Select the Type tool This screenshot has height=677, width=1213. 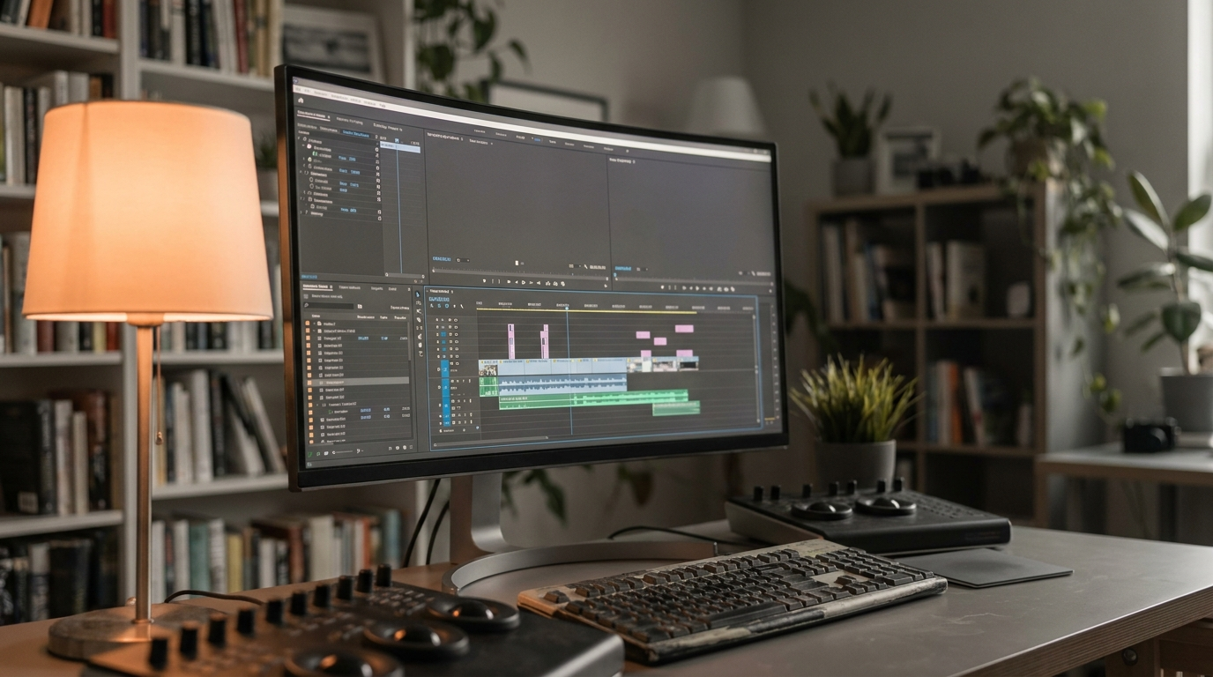click(x=420, y=353)
